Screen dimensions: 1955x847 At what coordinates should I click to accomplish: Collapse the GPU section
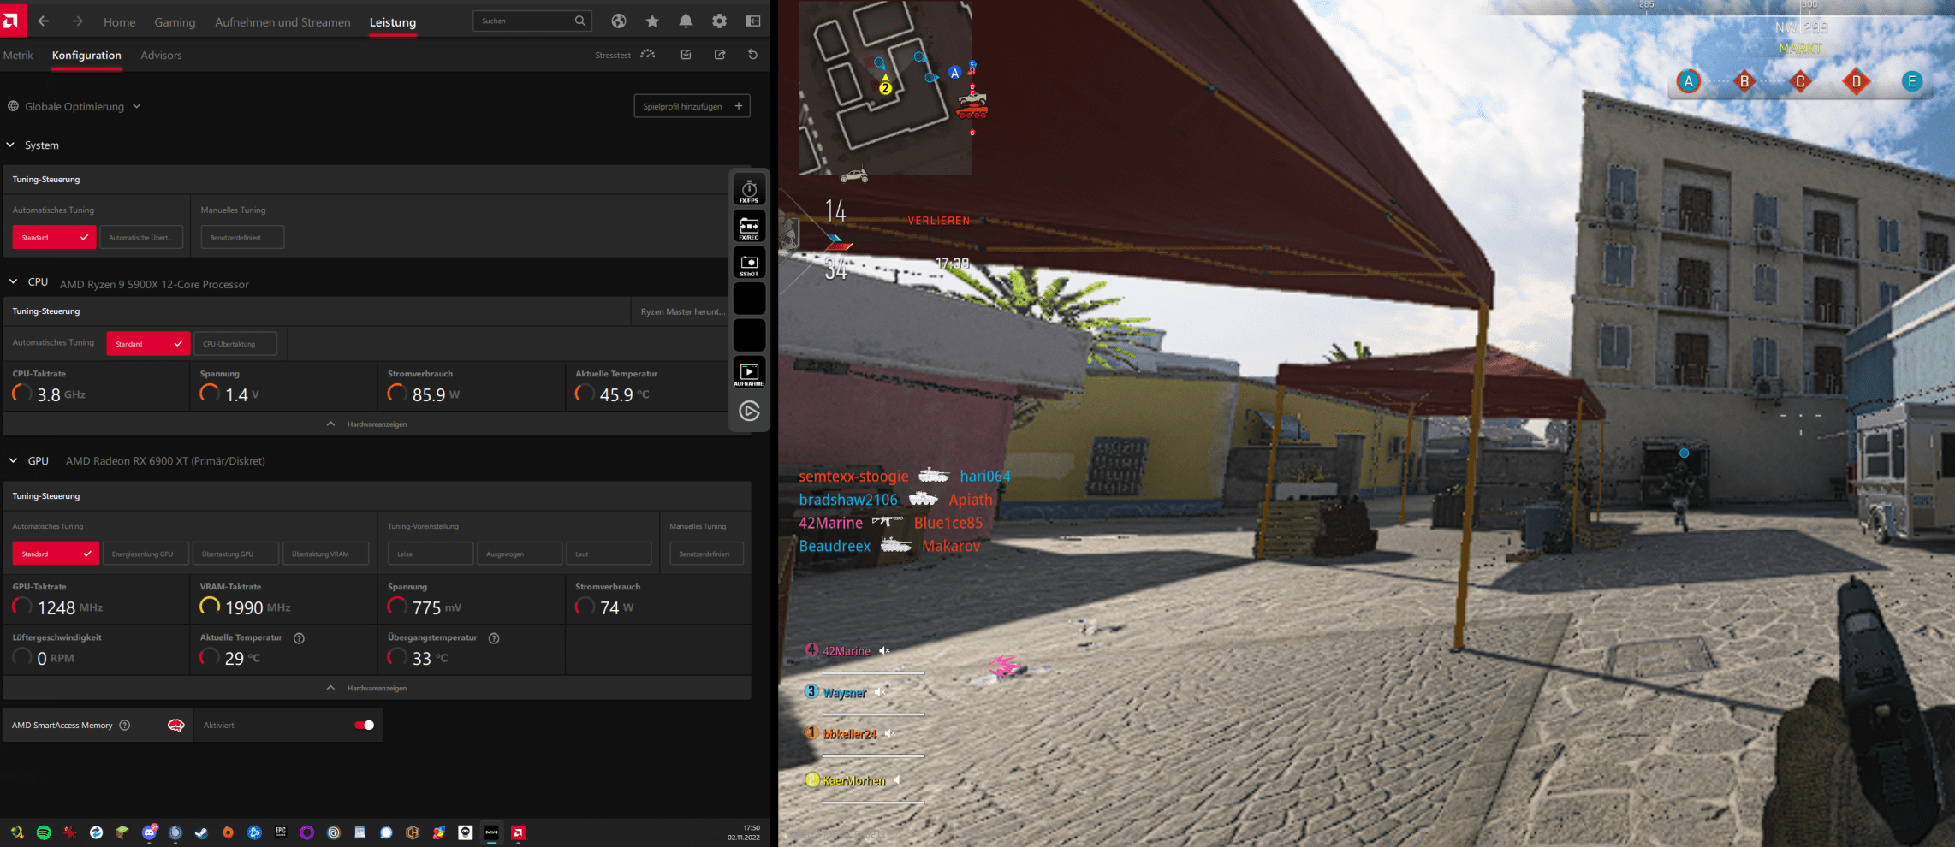[x=13, y=460]
